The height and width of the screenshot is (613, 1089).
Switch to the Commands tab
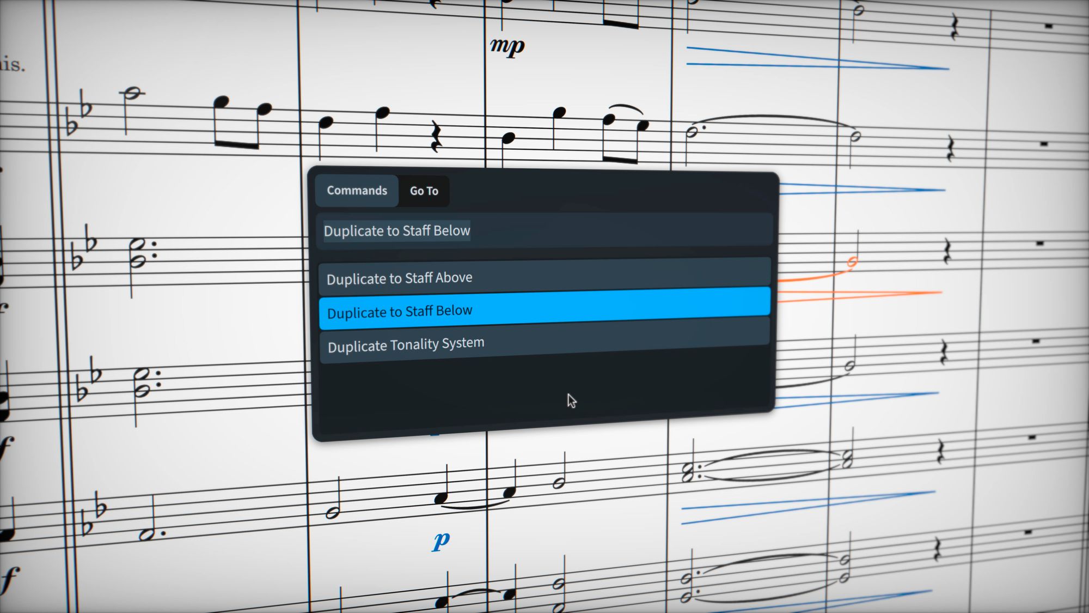pyautogui.click(x=357, y=190)
